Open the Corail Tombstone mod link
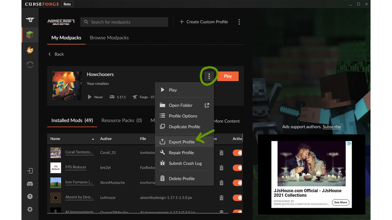The width and height of the screenshot is (392, 220). tap(79, 152)
